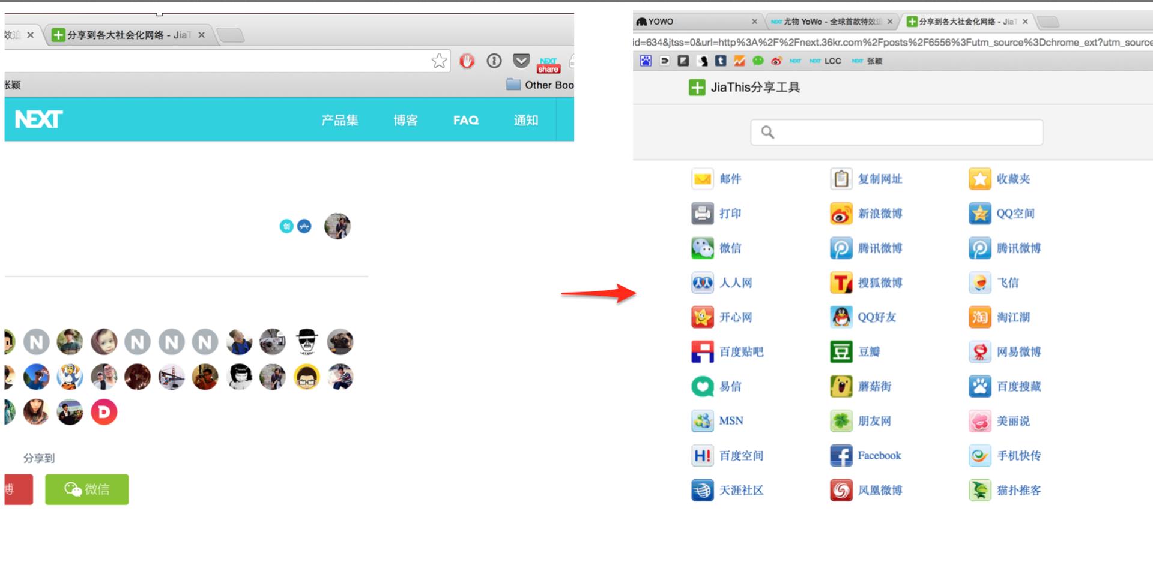Share via 邮件 mail icon
The image size is (1153, 577).
pyautogui.click(x=702, y=179)
